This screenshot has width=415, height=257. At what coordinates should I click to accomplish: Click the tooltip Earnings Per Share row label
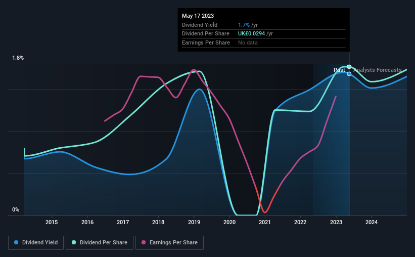click(x=206, y=42)
